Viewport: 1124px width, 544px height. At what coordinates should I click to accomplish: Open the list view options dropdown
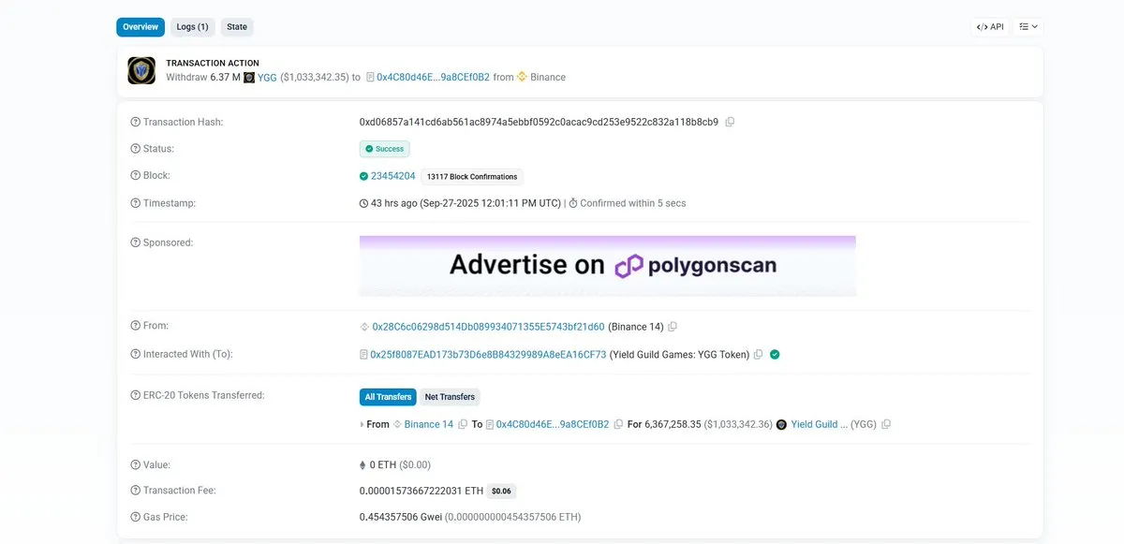click(x=1028, y=27)
